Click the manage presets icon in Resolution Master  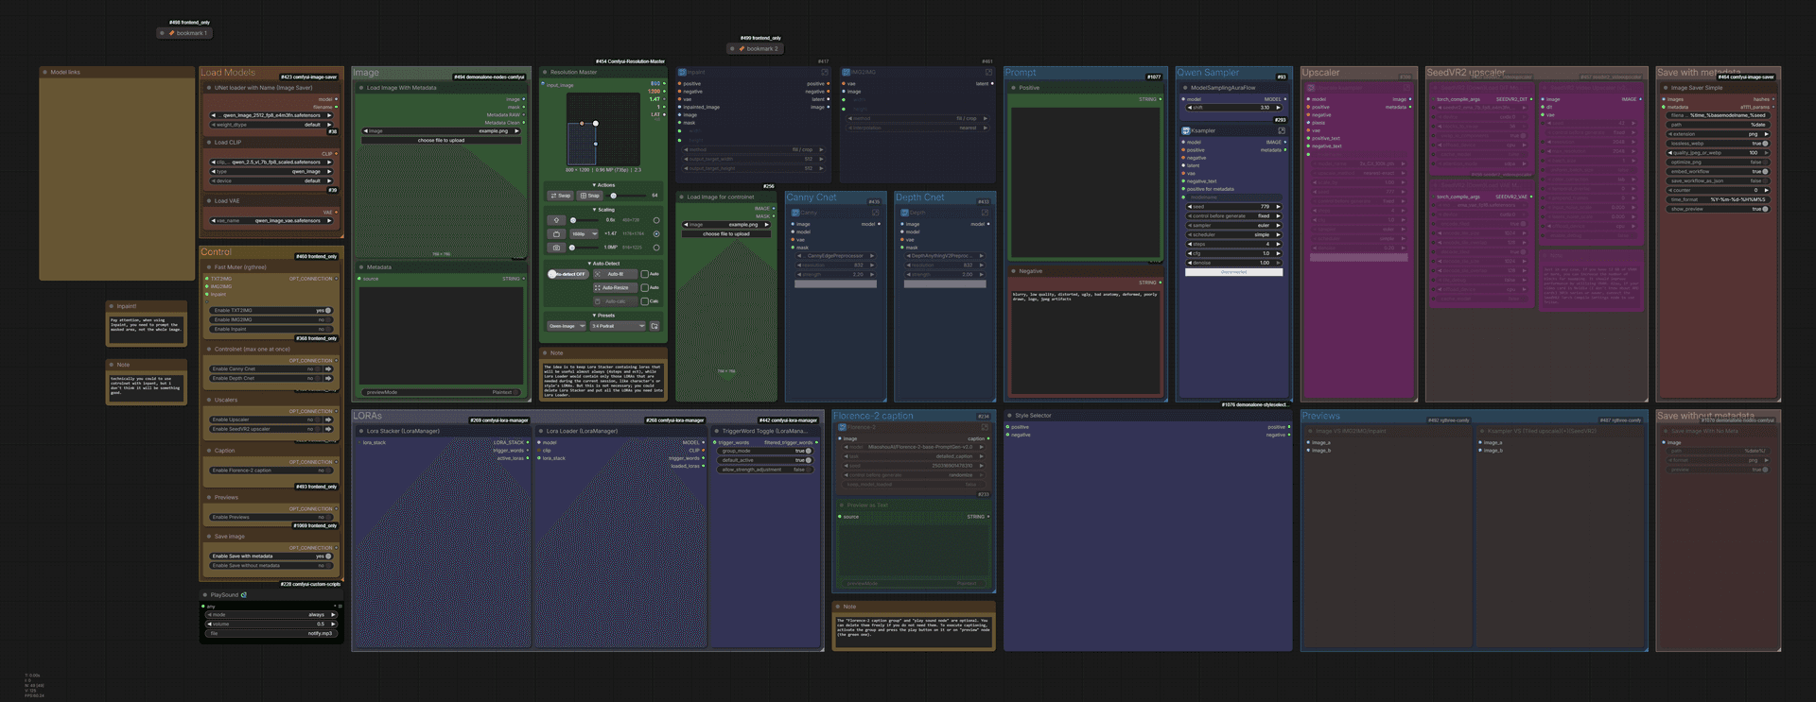point(655,326)
